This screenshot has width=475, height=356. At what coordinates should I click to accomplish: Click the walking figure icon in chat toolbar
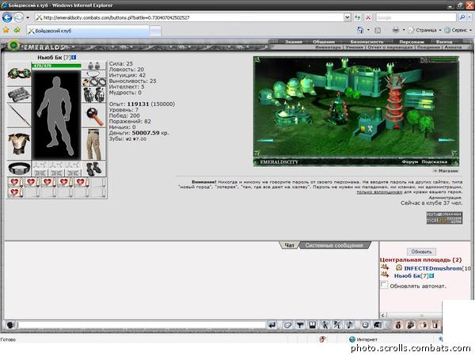[x=325, y=325]
